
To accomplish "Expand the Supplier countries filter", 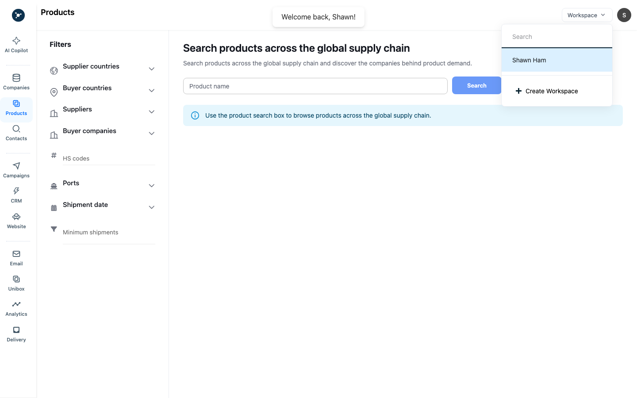I will pyautogui.click(x=151, y=69).
